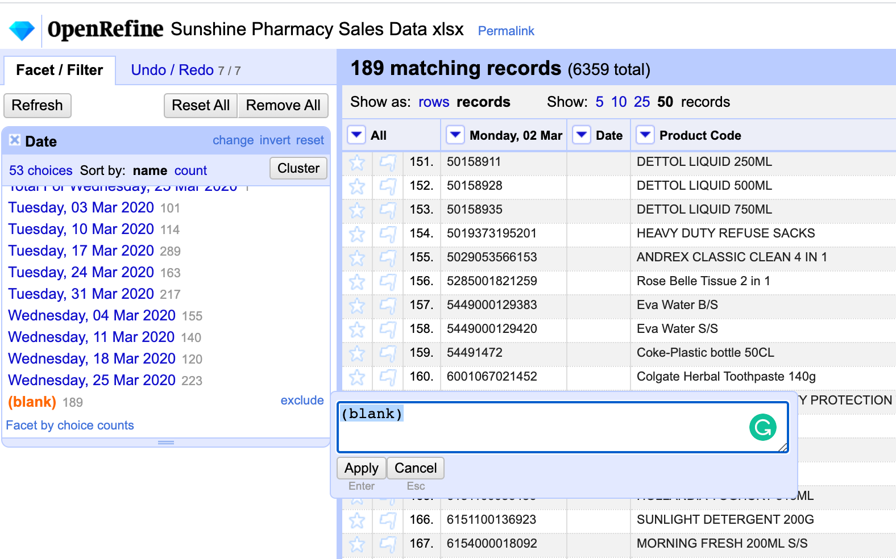Viewport: 896px width, 559px height.
Task: Star row 166
Action: pyautogui.click(x=357, y=520)
